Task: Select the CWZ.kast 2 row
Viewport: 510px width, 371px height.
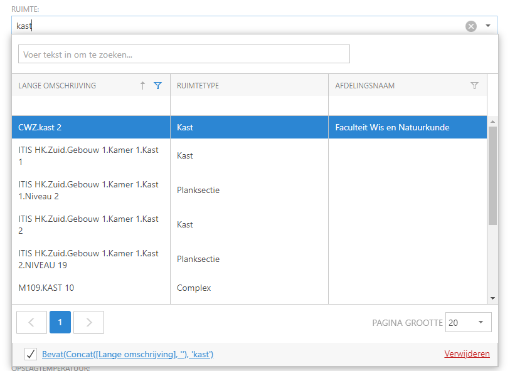Action: tap(90, 127)
